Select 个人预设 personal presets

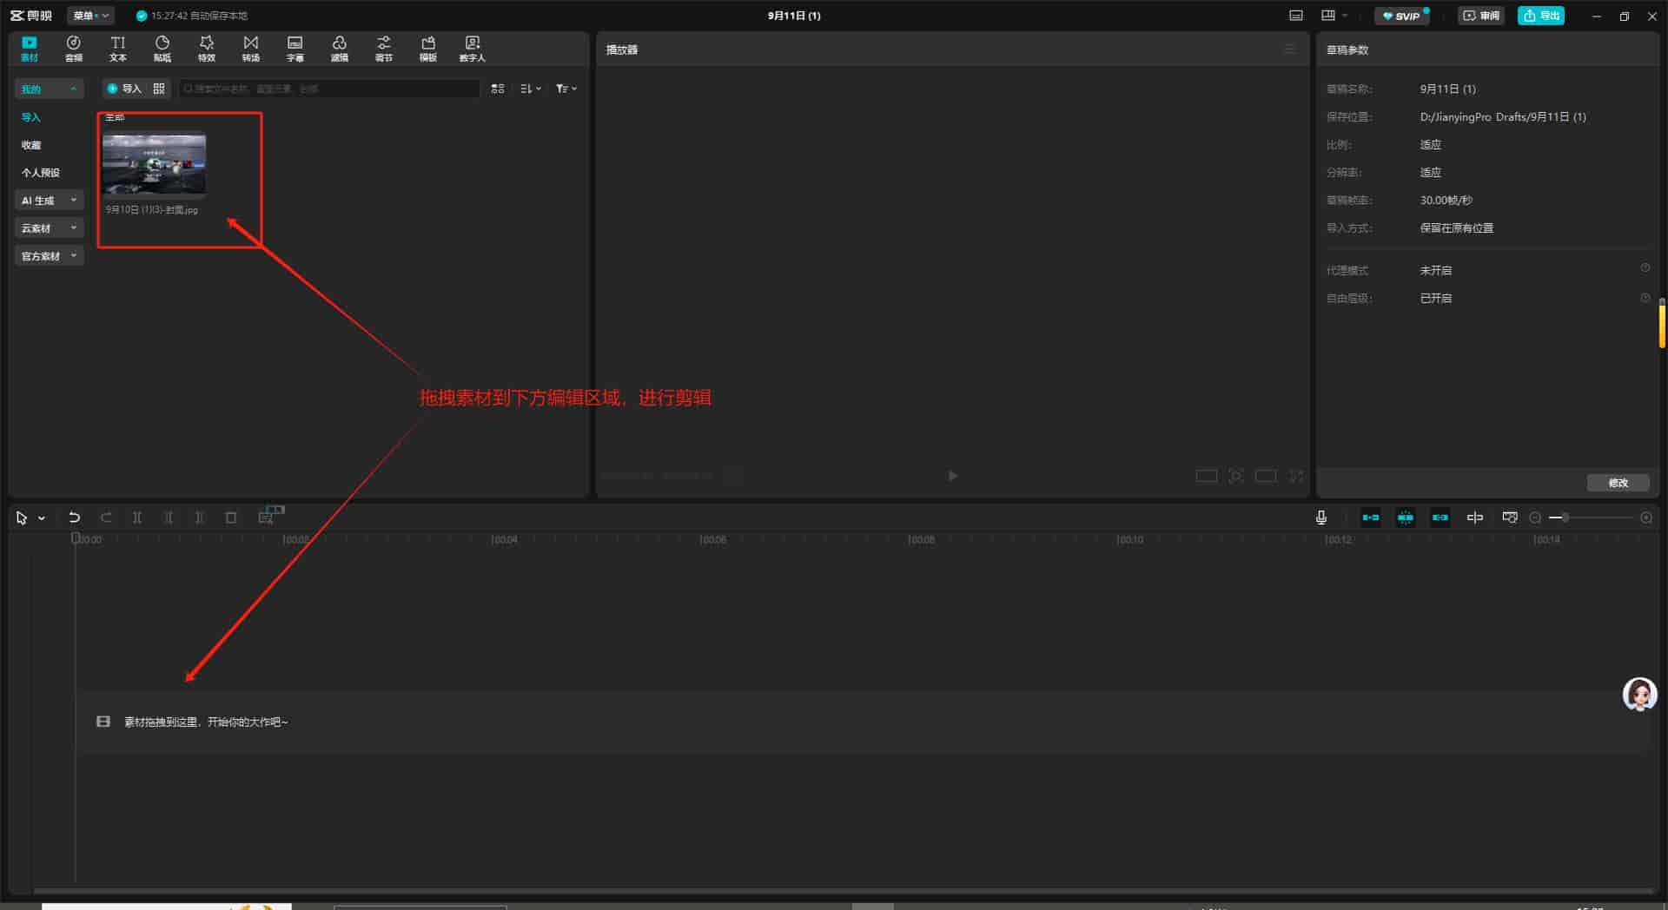[x=41, y=173]
